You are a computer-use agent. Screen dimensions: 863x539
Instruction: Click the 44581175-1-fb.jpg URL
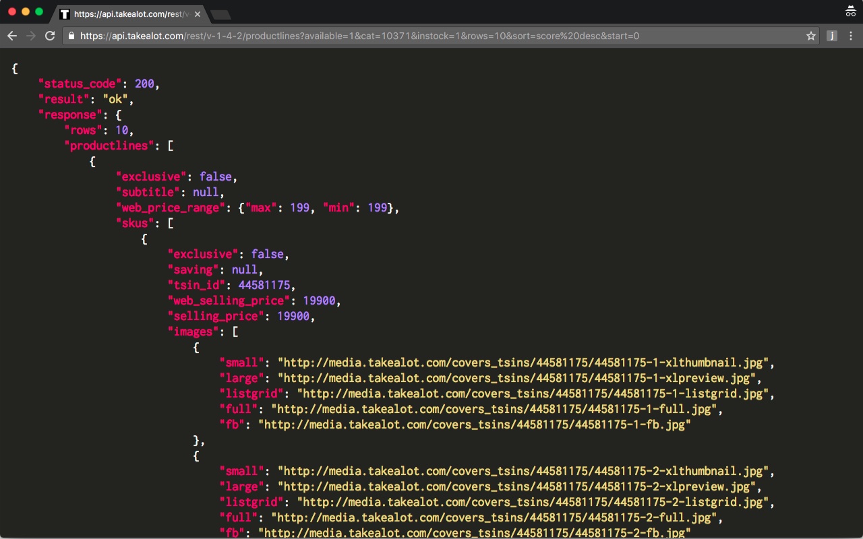474,424
